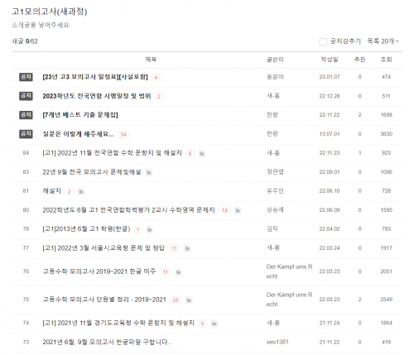Open the 목록 20개 dropdown
The width and height of the screenshot is (414, 355).
[383, 41]
